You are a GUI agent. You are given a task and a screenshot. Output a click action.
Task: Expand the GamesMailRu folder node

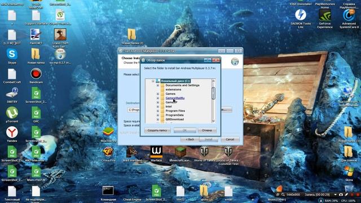pos(158,98)
